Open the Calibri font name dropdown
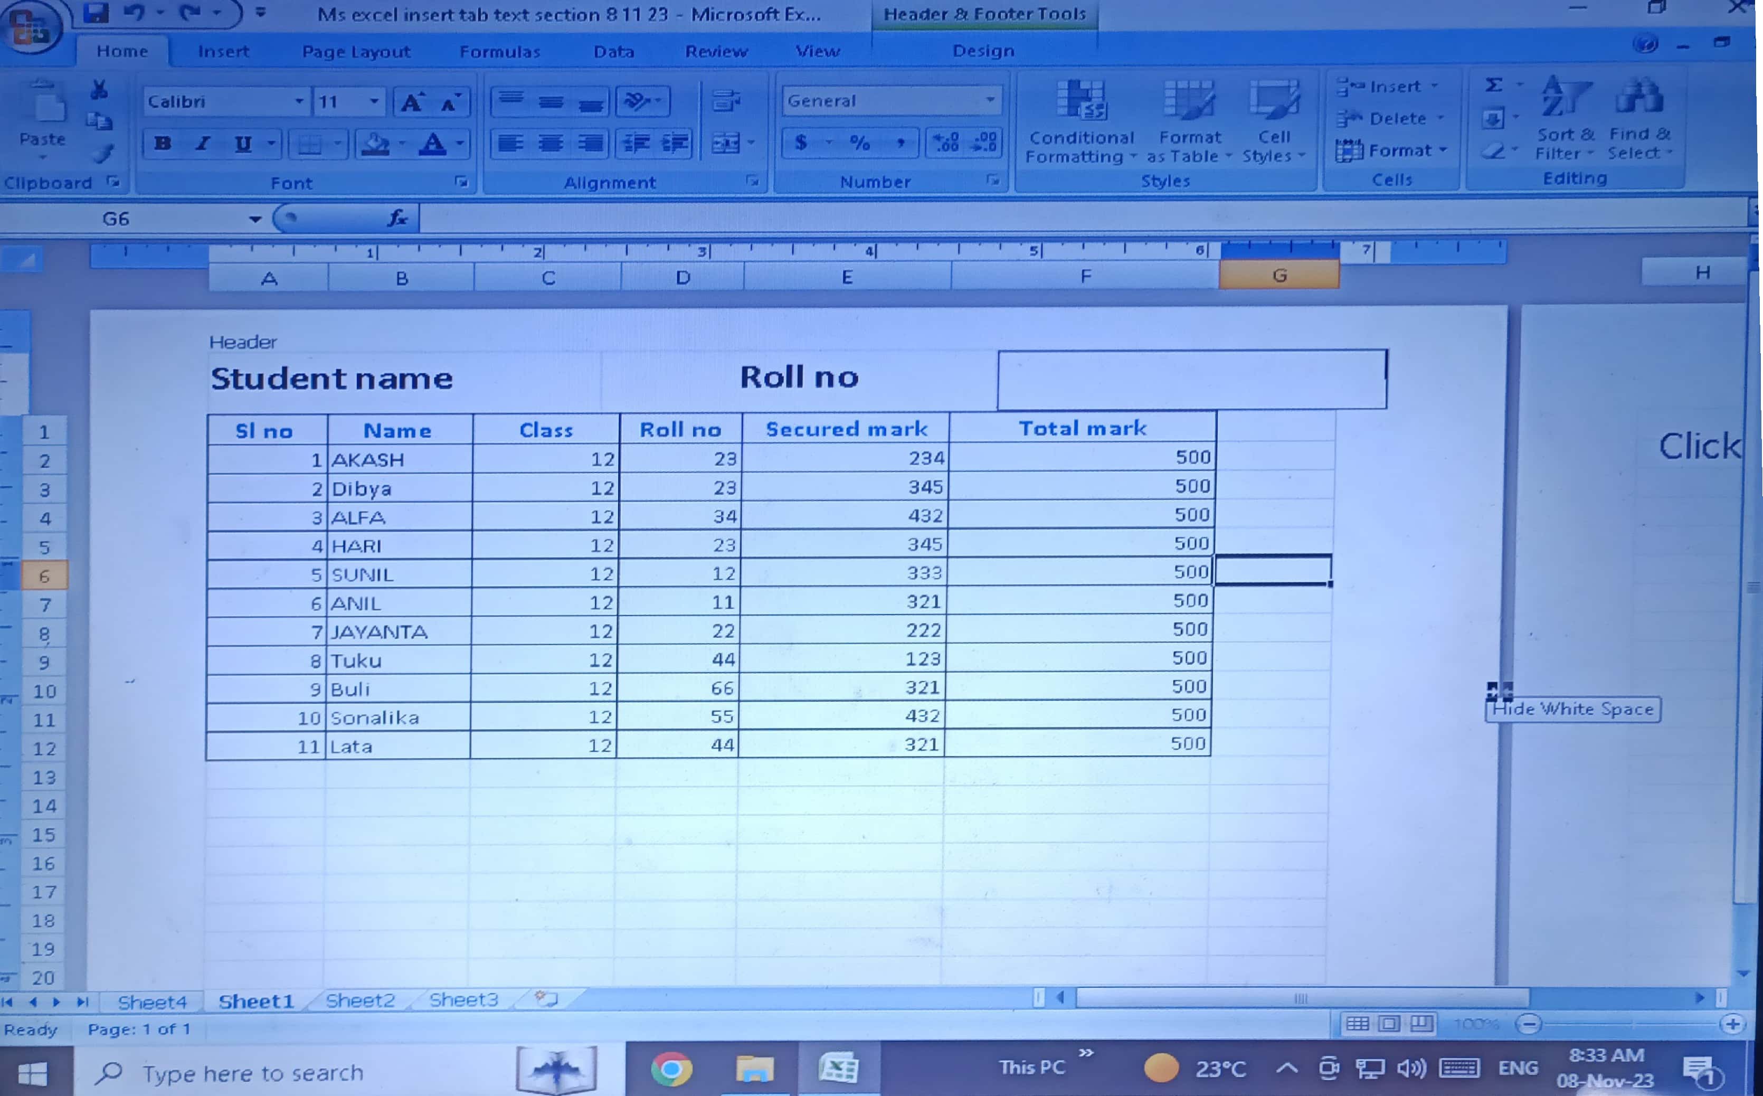This screenshot has width=1763, height=1096. [x=299, y=101]
